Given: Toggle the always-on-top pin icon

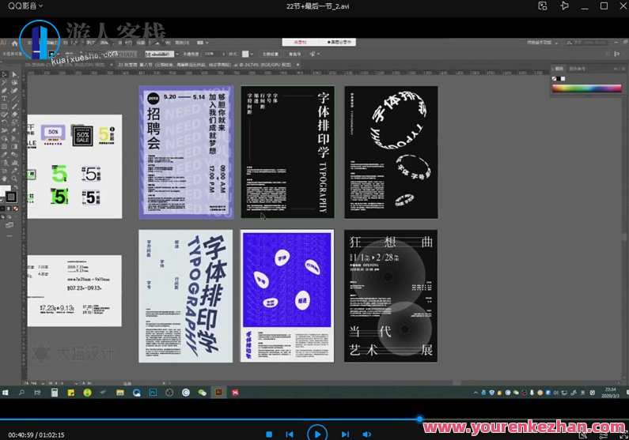Looking at the screenshot, I should click(564, 6).
